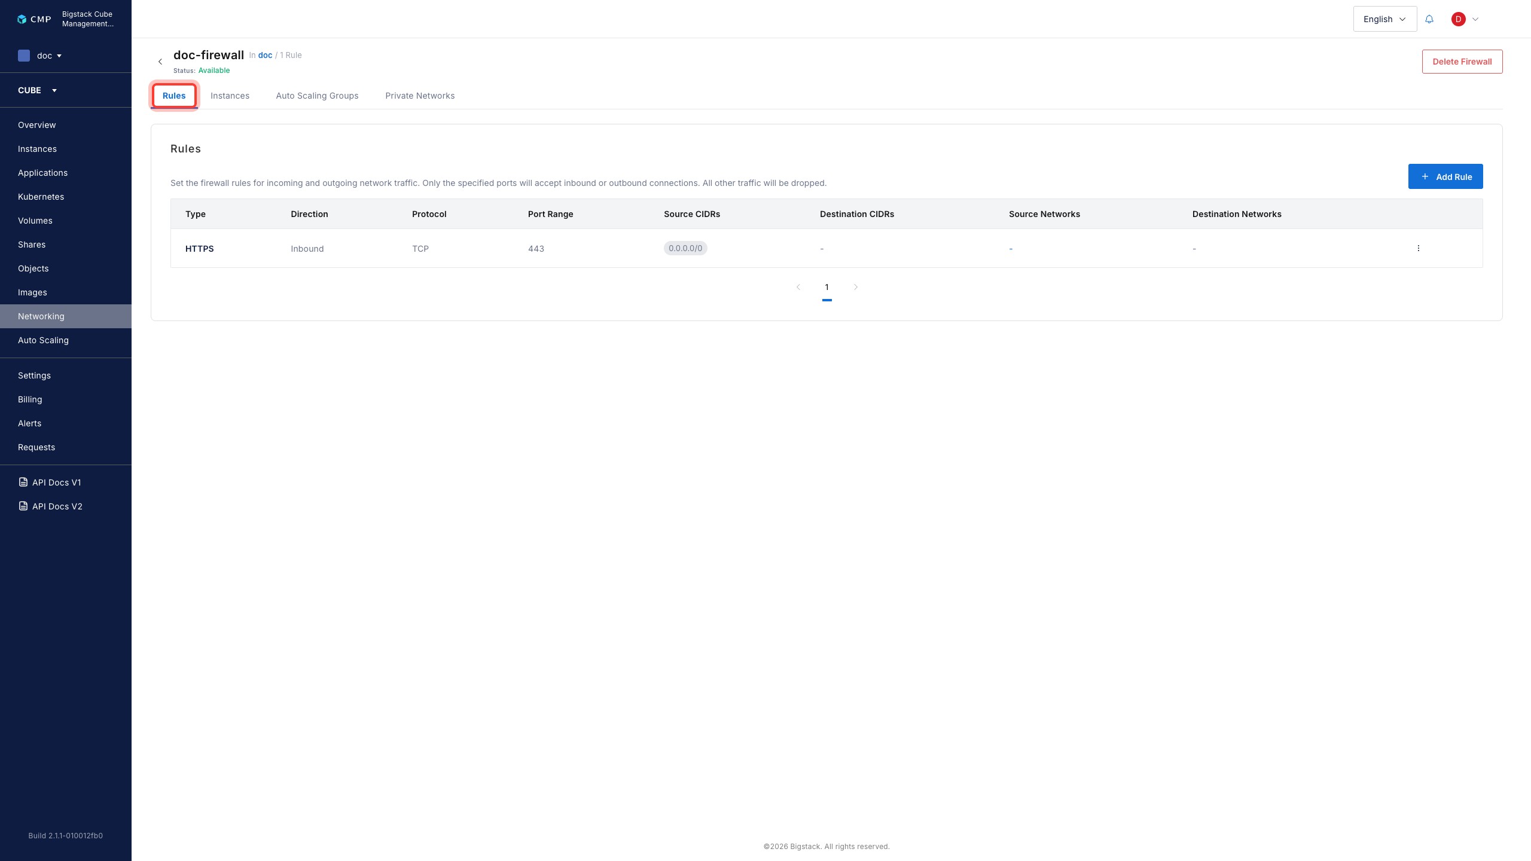Follow the doc project link in header
Screen dimensions: 1531x861
click(265, 55)
